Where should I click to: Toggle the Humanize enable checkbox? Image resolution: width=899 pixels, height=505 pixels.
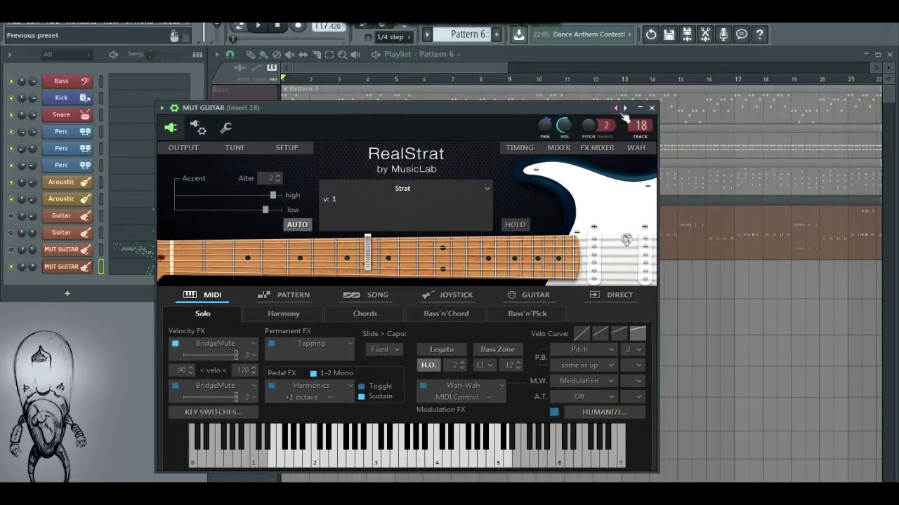pos(554,412)
